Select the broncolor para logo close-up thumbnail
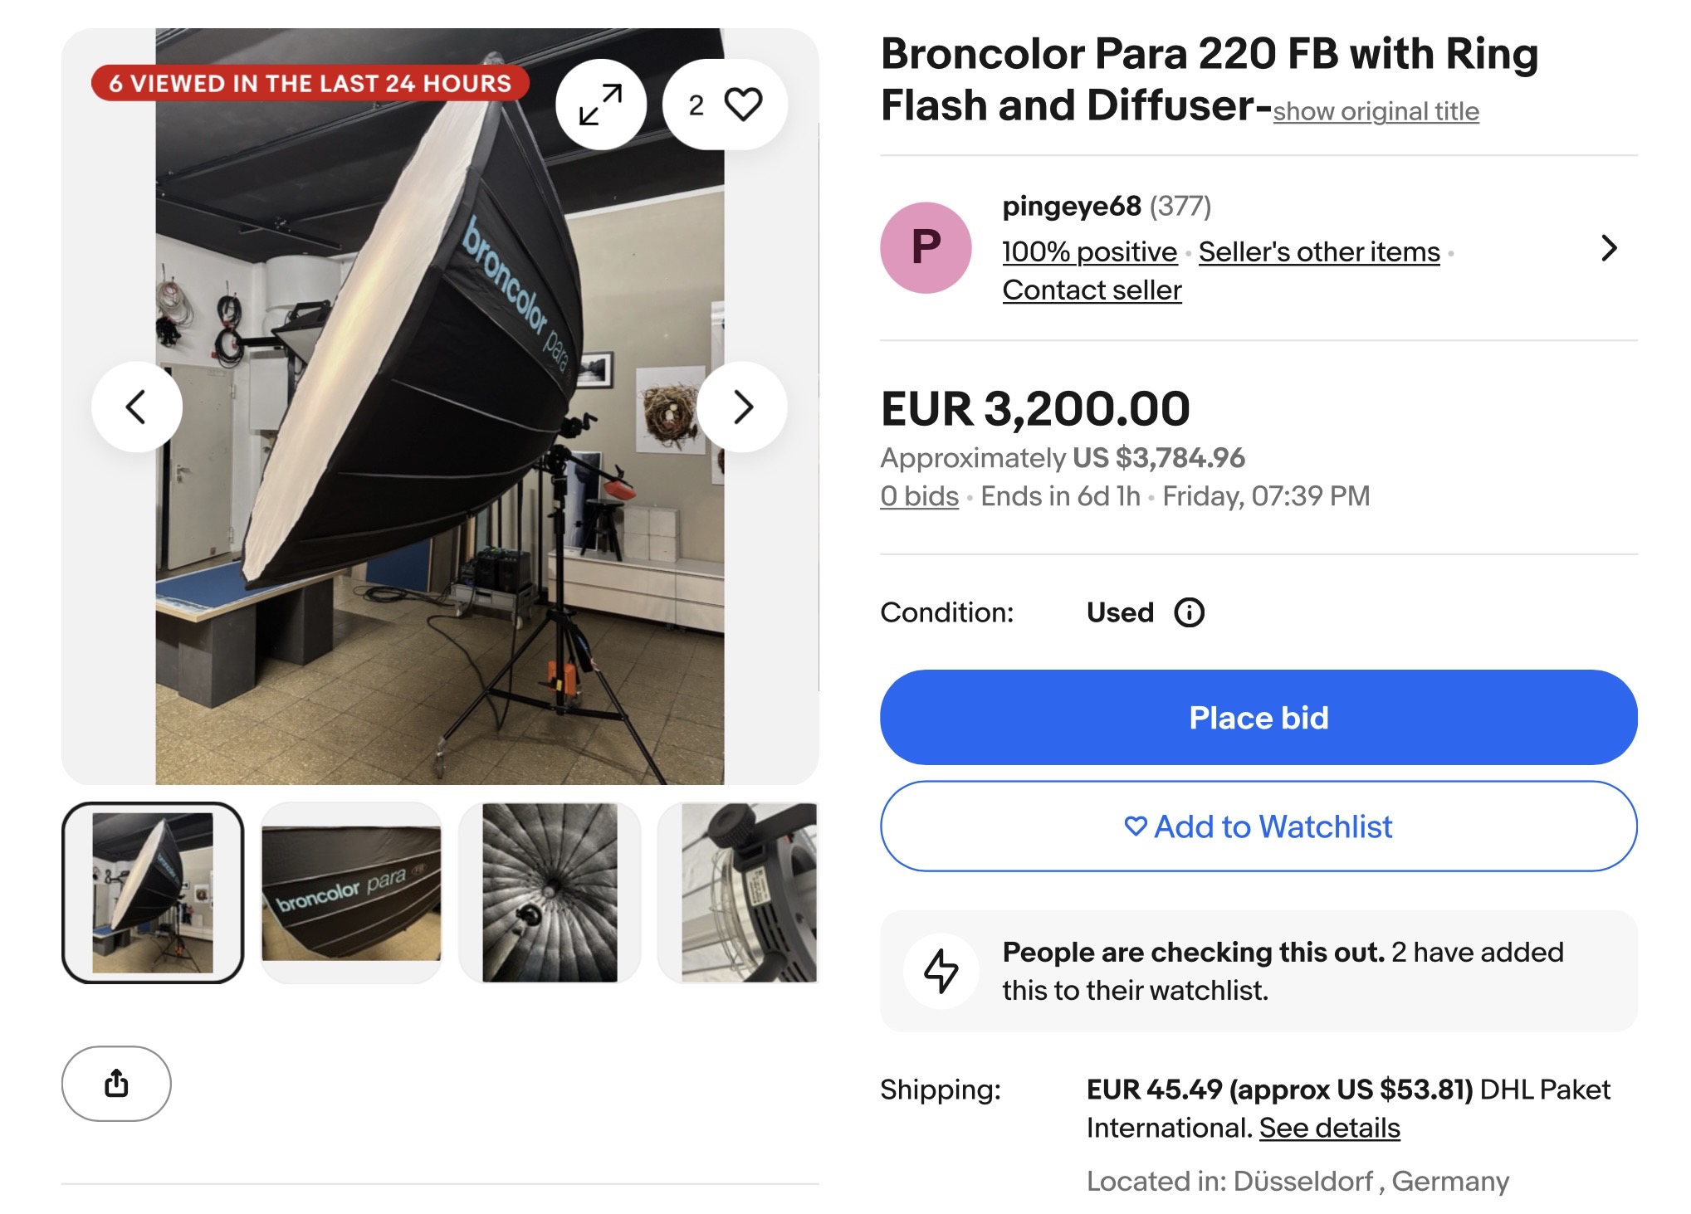Viewport: 1691px width, 1214px height. pyautogui.click(x=351, y=893)
